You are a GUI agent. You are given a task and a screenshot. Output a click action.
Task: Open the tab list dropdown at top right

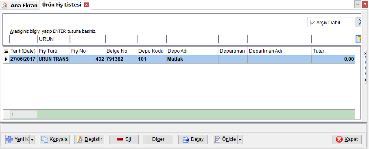click(358, 4)
